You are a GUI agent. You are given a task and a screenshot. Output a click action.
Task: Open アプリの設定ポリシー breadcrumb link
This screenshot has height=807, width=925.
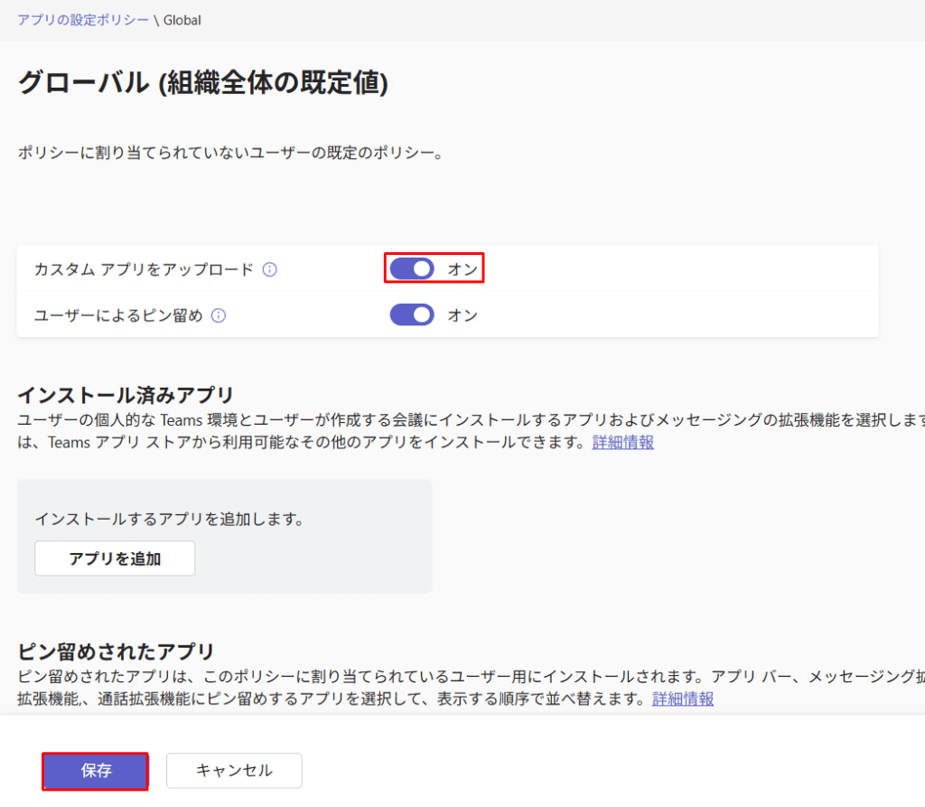[83, 19]
